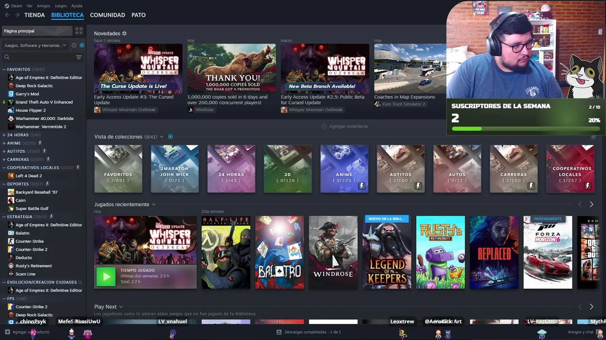Click the Cairn icon in Deportes list
Screen dimensions: 606x340
[x=11, y=200]
